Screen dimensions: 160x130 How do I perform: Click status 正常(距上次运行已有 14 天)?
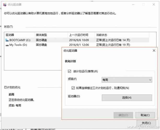point(113,40)
